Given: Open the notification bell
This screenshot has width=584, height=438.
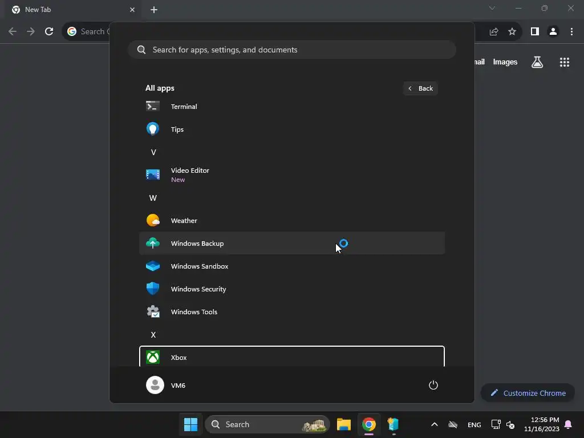Looking at the screenshot, I should (568, 424).
